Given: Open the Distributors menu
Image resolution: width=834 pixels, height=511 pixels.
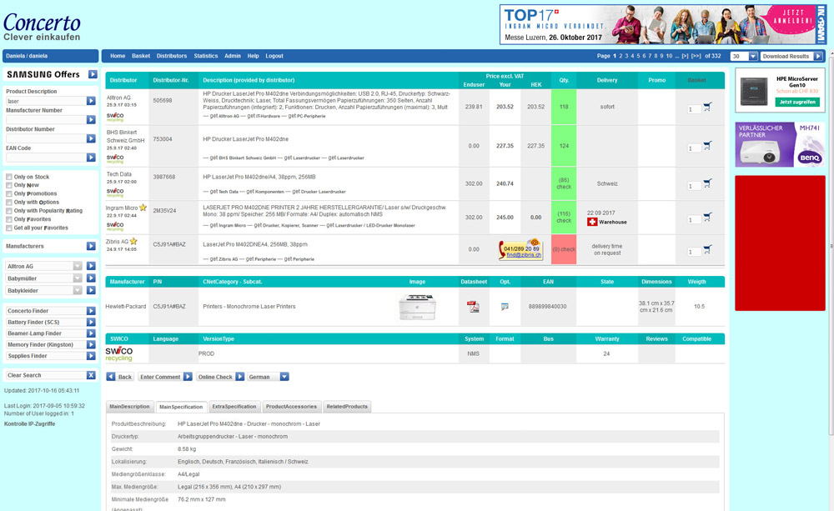Looking at the screenshot, I should coord(172,56).
